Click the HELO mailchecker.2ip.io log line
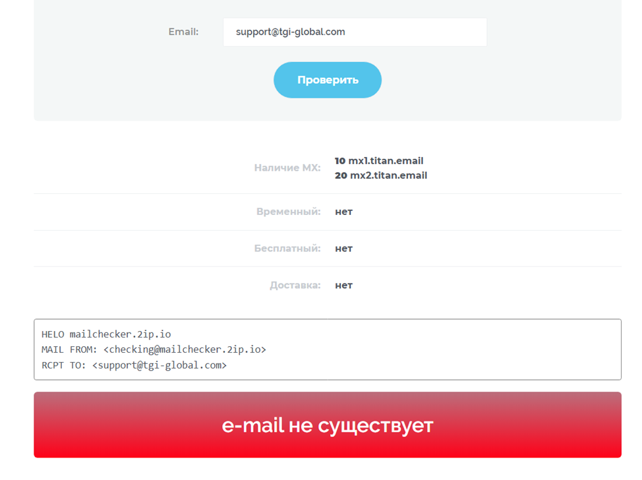The width and height of the screenshot is (642, 480). point(106,334)
